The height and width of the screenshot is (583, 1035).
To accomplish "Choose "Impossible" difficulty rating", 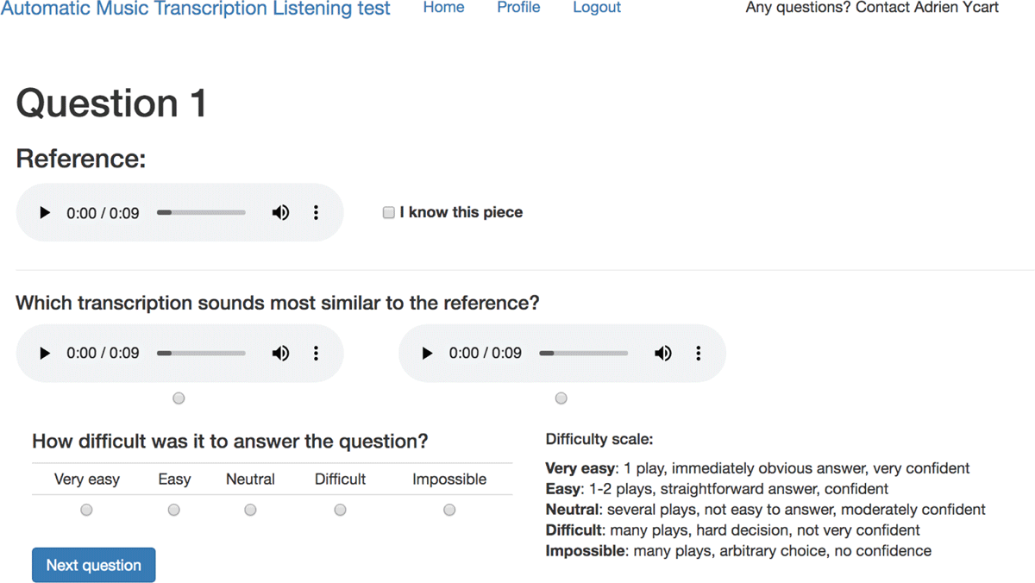I will click(x=449, y=511).
